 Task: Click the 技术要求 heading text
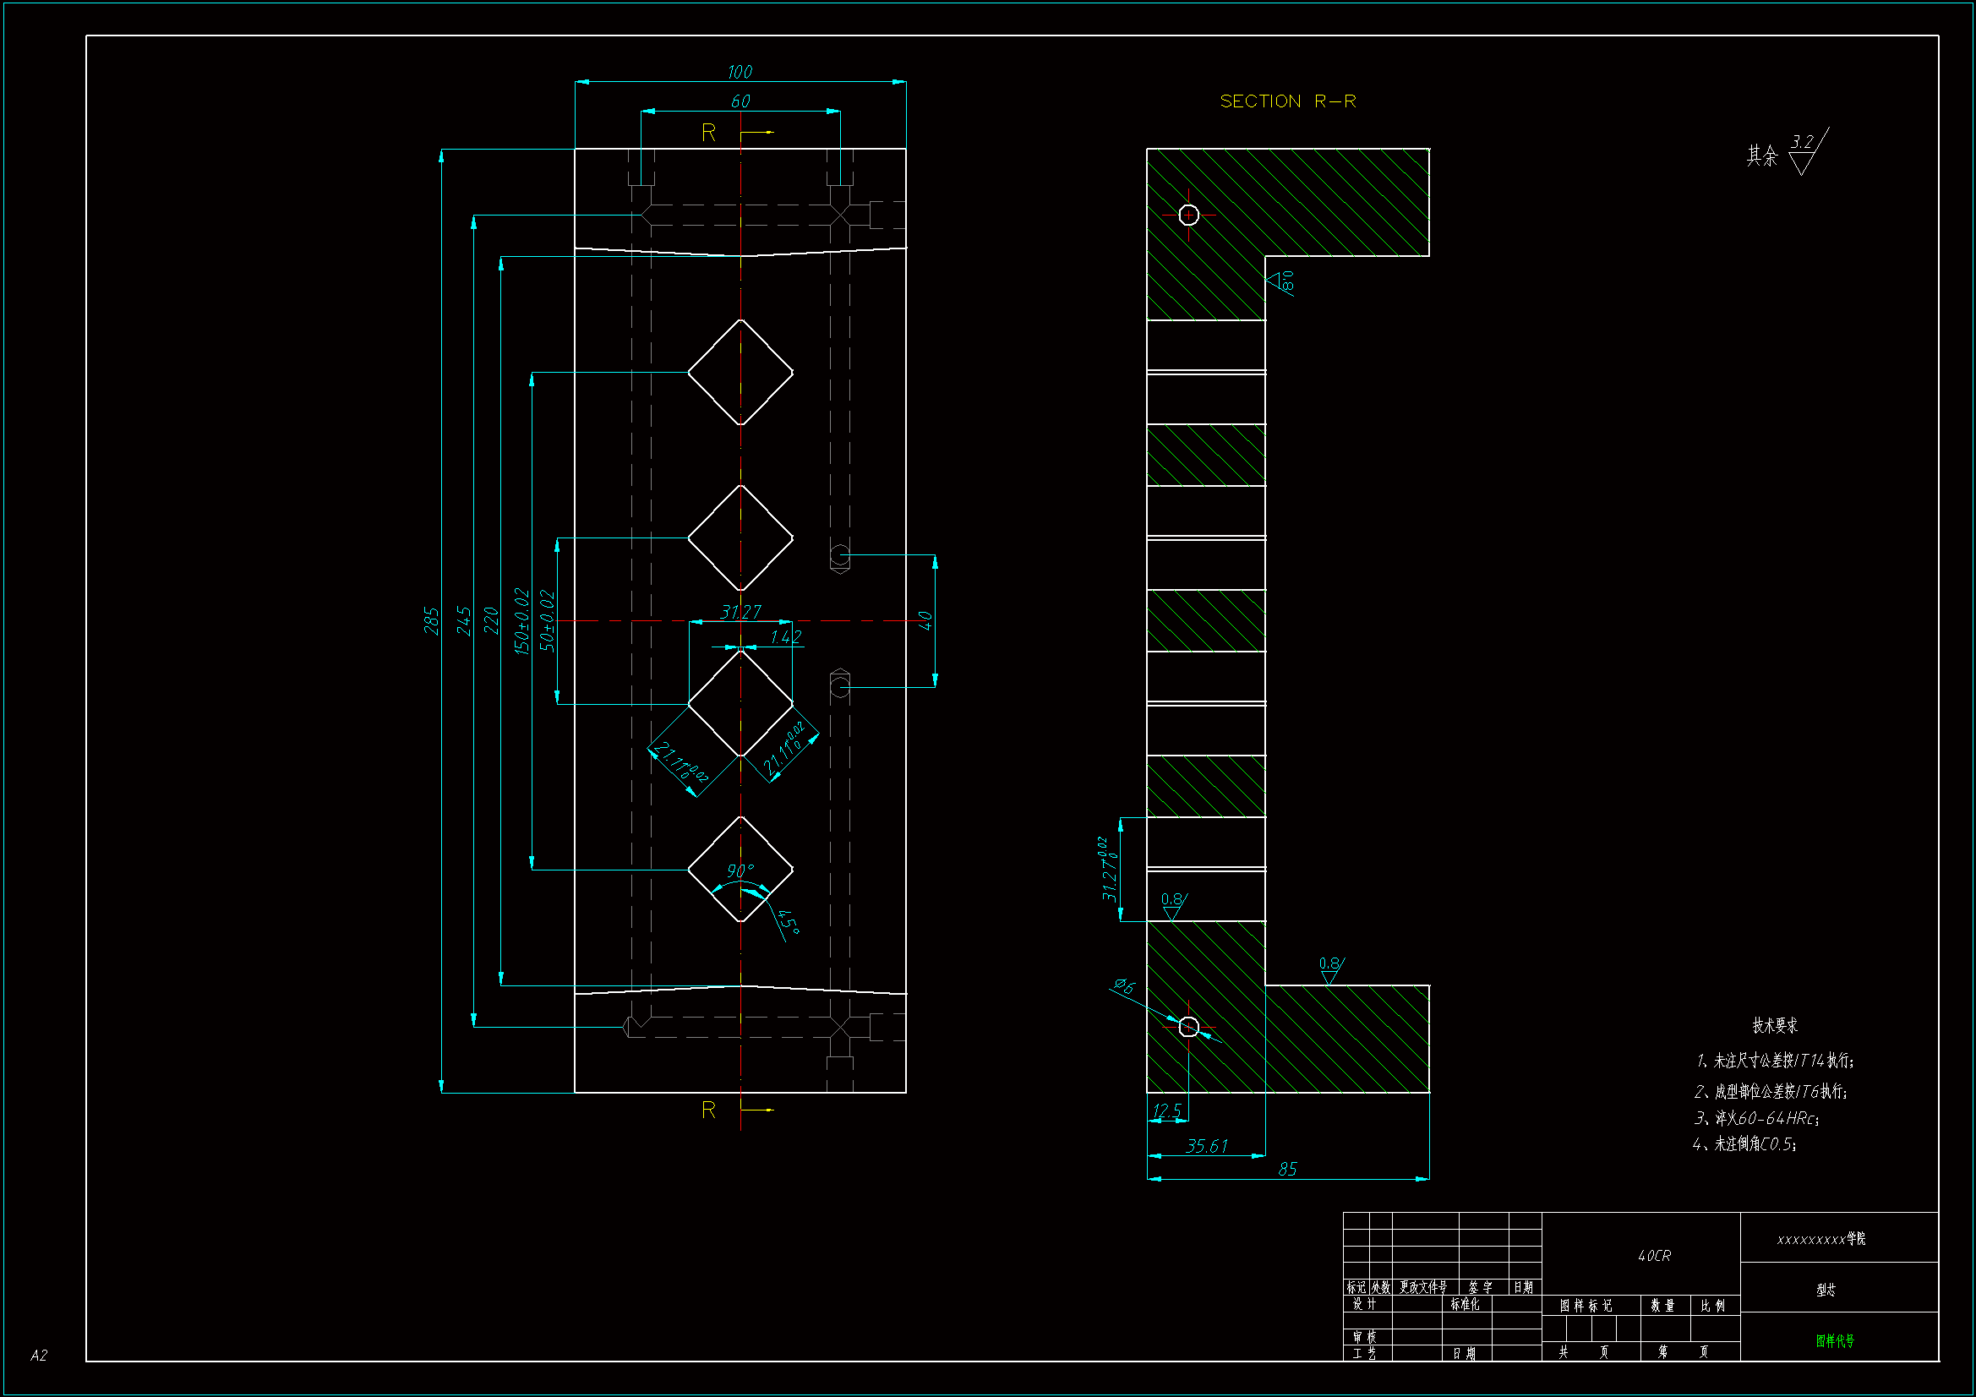pyautogui.click(x=1775, y=1025)
